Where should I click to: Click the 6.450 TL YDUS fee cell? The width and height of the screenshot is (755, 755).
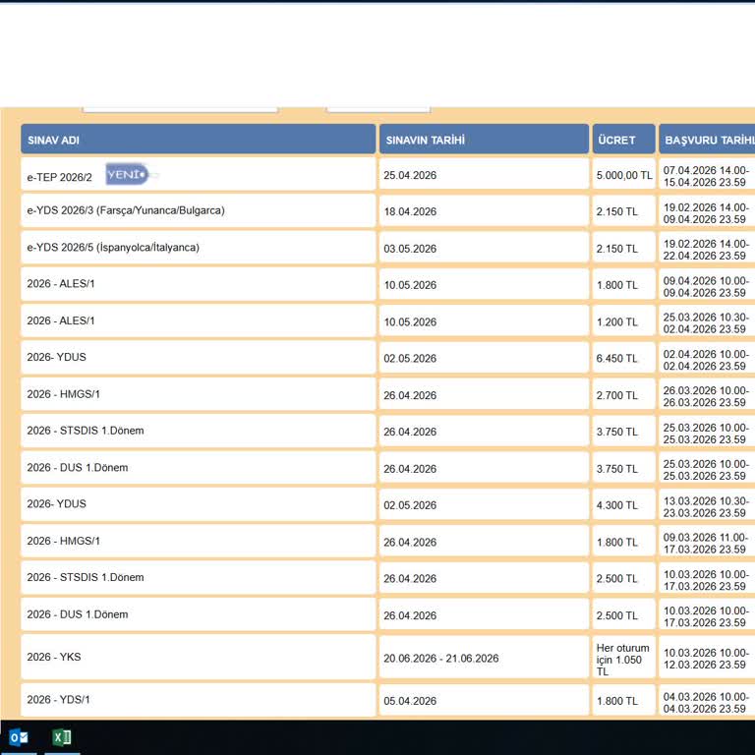[x=616, y=359]
